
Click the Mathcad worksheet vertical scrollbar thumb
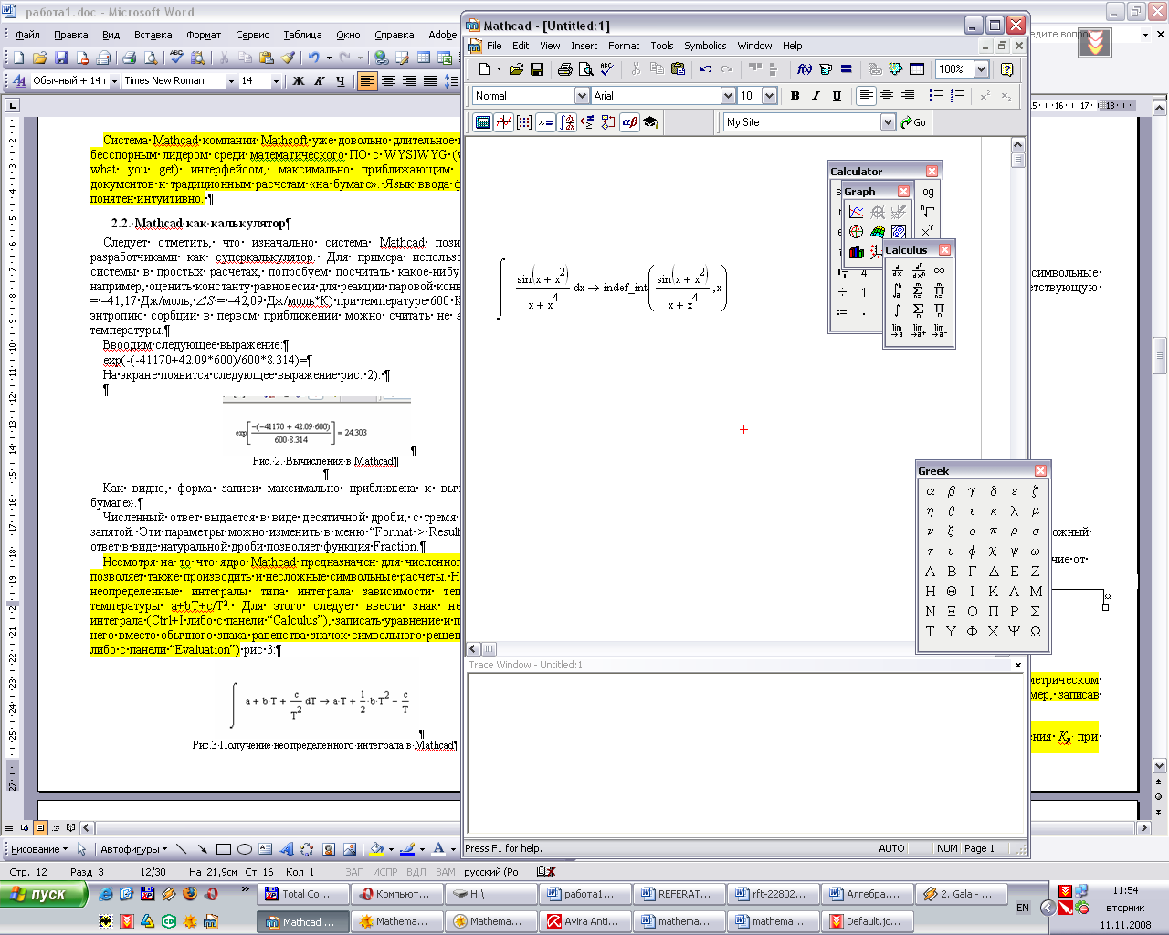(1018, 160)
